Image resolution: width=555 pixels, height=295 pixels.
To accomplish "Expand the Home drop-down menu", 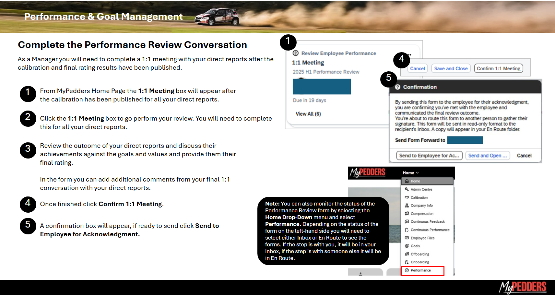I will click(410, 173).
